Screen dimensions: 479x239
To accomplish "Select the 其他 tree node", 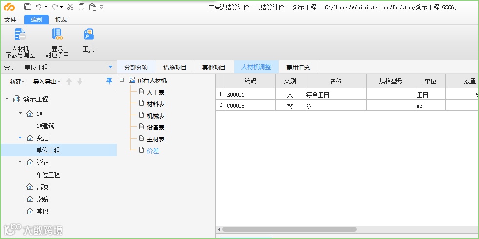I will pos(42,211).
